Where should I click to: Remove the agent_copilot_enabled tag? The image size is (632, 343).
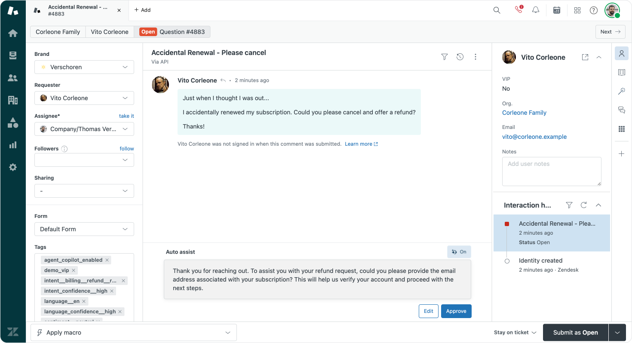point(107,260)
